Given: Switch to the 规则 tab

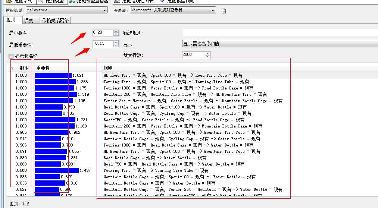Looking at the screenshot, I should click(x=11, y=20).
